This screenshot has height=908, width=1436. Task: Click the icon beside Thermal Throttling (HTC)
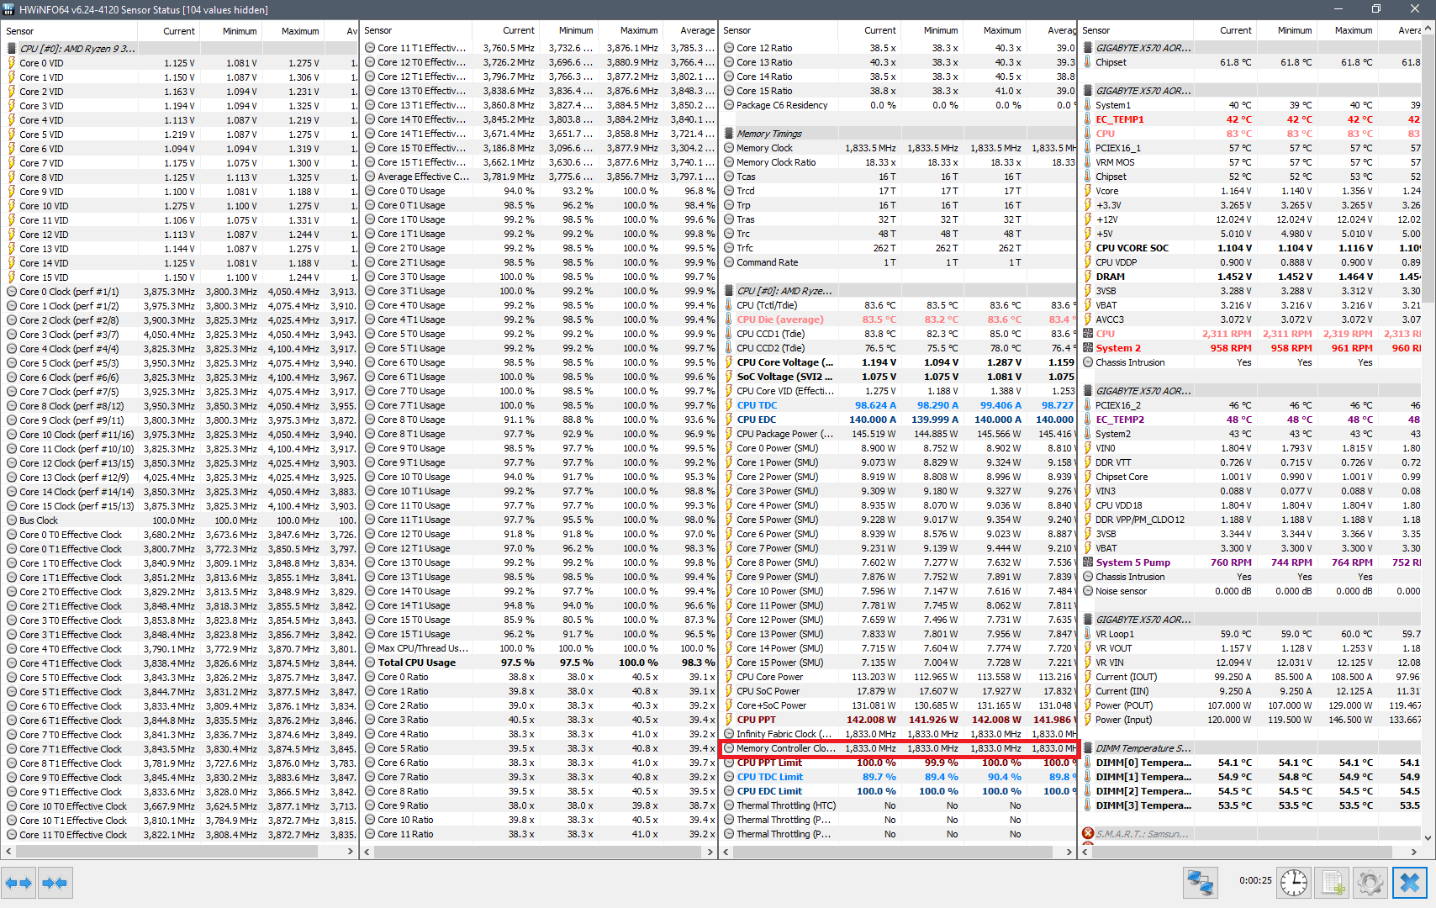coord(729,805)
